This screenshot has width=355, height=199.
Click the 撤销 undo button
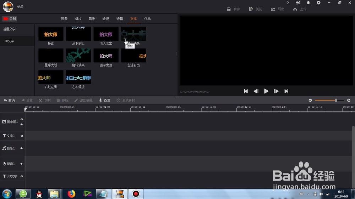coord(9,100)
